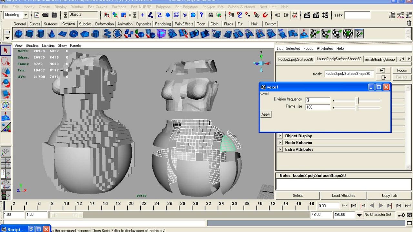The height and width of the screenshot is (232, 413).
Task: Open a scene with folder icon
Action: point(45,15)
